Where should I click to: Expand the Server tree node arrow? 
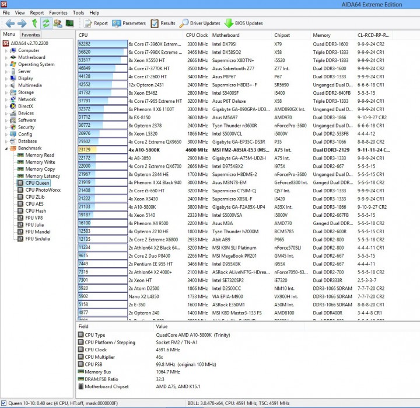pos(6,71)
